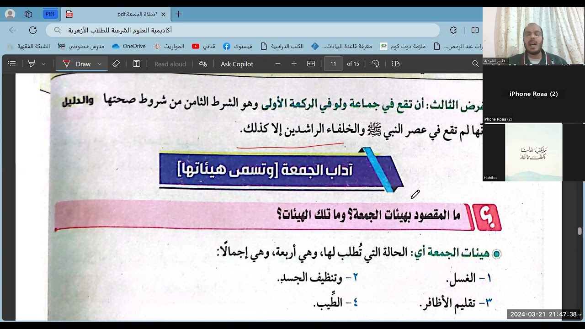Open the tab actions menu icon
This screenshot has height=329, width=585.
28,14
